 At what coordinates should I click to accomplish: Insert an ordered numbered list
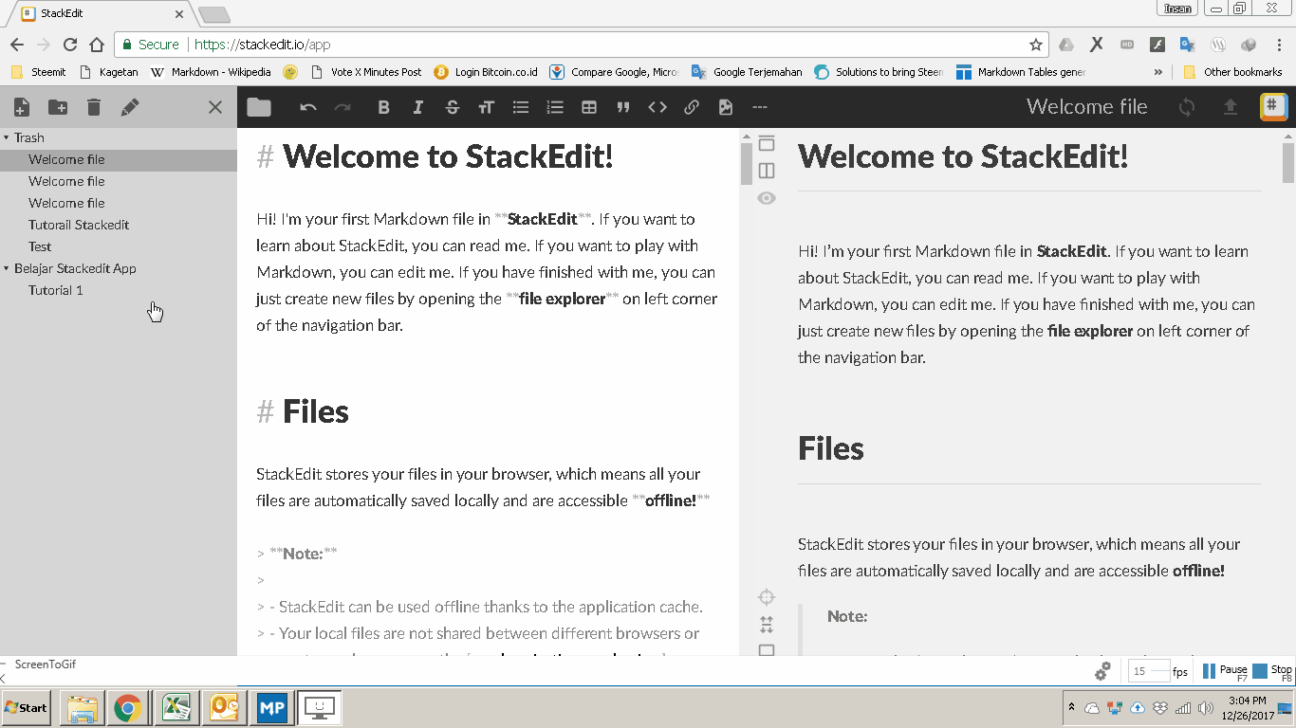(x=555, y=107)
